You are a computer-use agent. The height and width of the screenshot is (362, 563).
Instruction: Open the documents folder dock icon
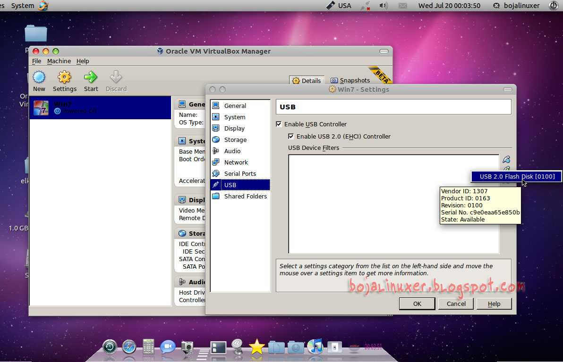point(276,347)
